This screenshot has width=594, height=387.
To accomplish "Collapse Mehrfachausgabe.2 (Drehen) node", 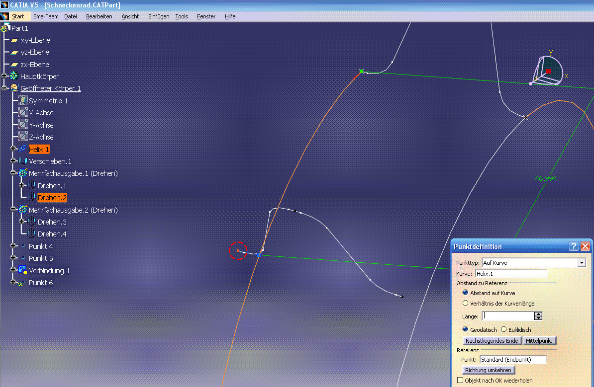I will click(13, 209).
